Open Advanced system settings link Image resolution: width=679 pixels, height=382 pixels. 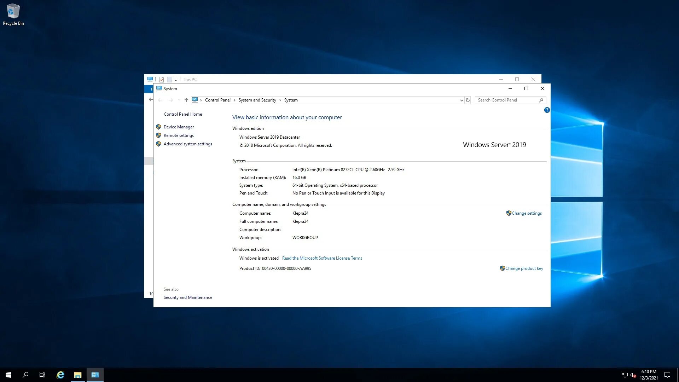click(188, 144)
